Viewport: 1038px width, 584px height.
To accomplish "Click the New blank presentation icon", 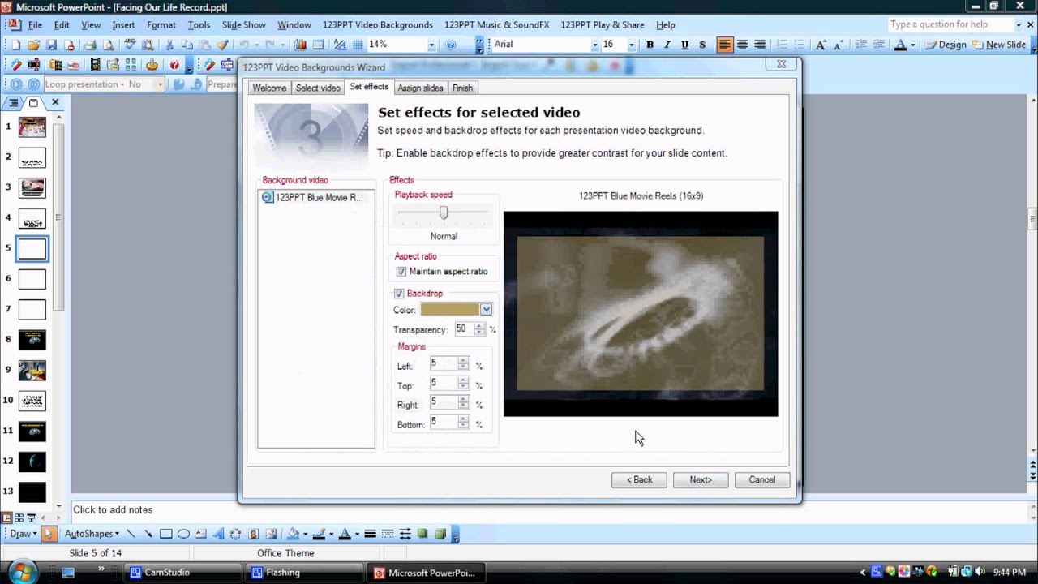I will 15,45.
